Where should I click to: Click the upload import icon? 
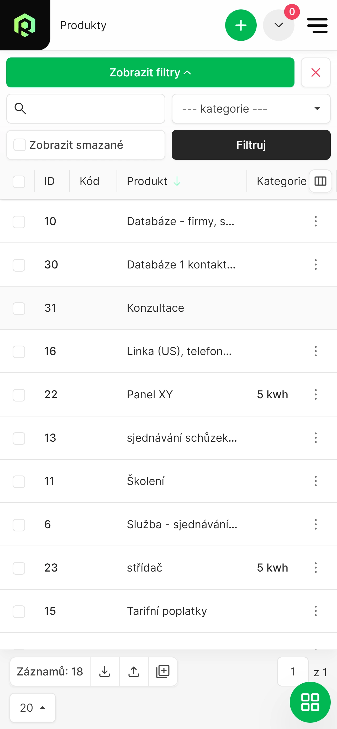[x=134, y=671]
